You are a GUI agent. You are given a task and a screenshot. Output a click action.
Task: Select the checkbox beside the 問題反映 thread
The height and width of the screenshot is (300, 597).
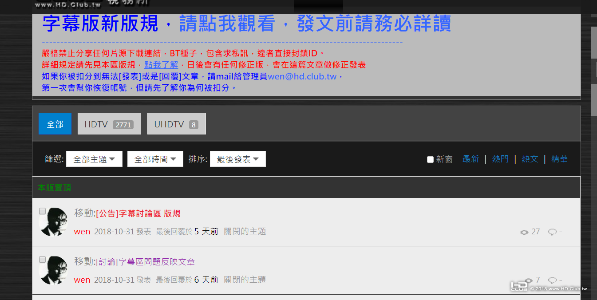42,259
